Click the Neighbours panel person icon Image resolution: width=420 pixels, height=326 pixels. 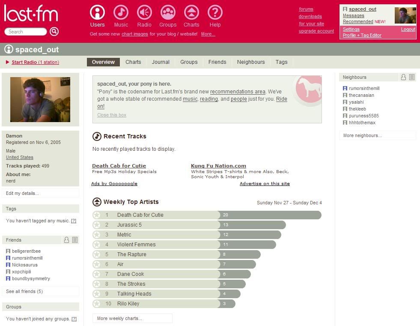403,77
